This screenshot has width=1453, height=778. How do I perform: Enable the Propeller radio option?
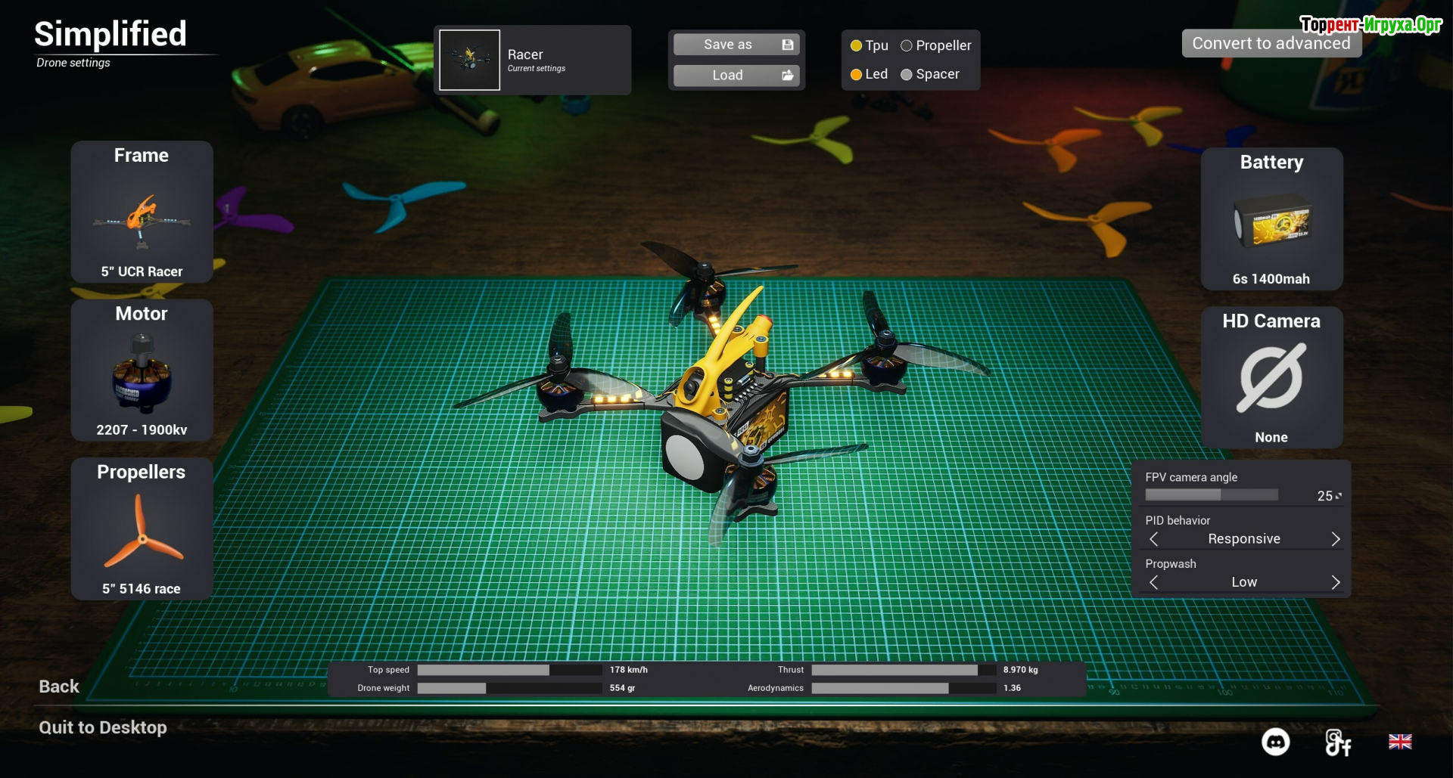pos(907,46)
